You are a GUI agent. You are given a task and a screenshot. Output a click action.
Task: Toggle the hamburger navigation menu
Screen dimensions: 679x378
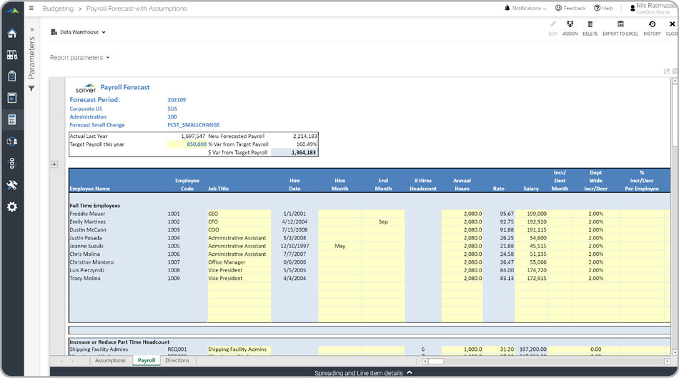click(31, 9)
